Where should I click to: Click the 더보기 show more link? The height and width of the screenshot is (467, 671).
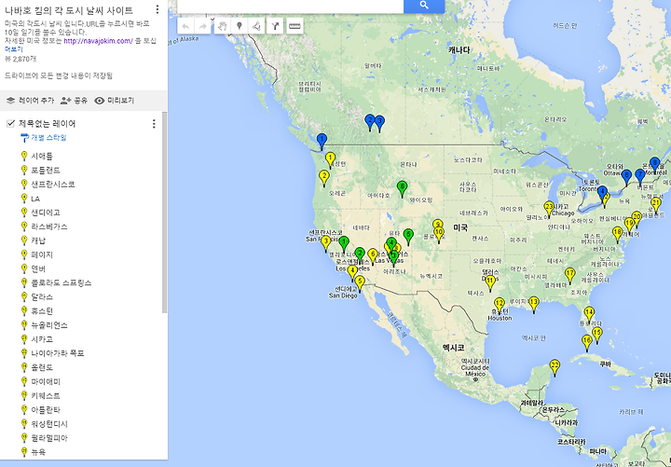[14, 49]
